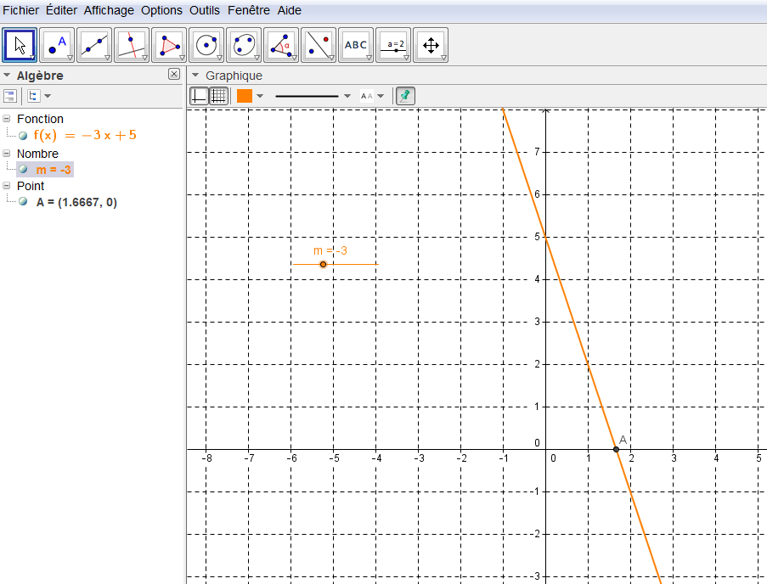Toggle axes display in Graphique style bar
Viewport: 767px width, 584px height.
point(199,96)
